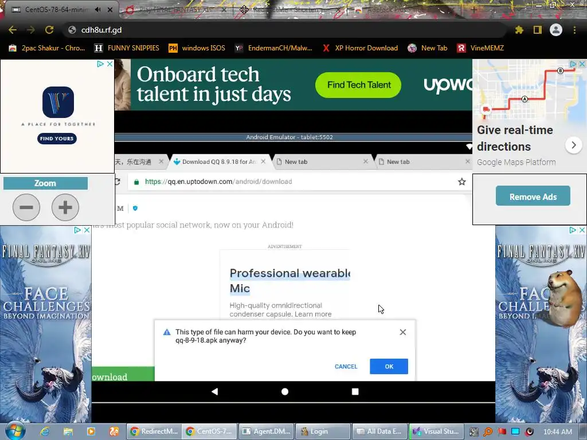Click the 10:44 AM system clock
Viewport: 587px width, 440px height.
(557, 432)
